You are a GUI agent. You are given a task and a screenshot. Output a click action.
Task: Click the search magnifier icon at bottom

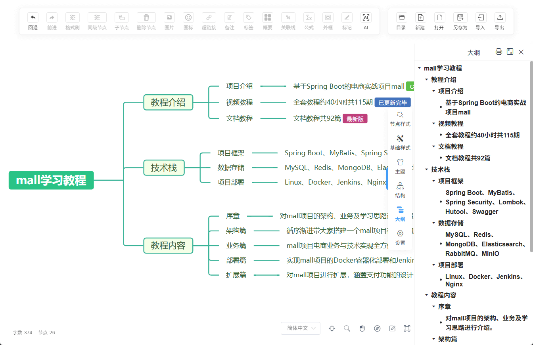[x=347, y=328]
